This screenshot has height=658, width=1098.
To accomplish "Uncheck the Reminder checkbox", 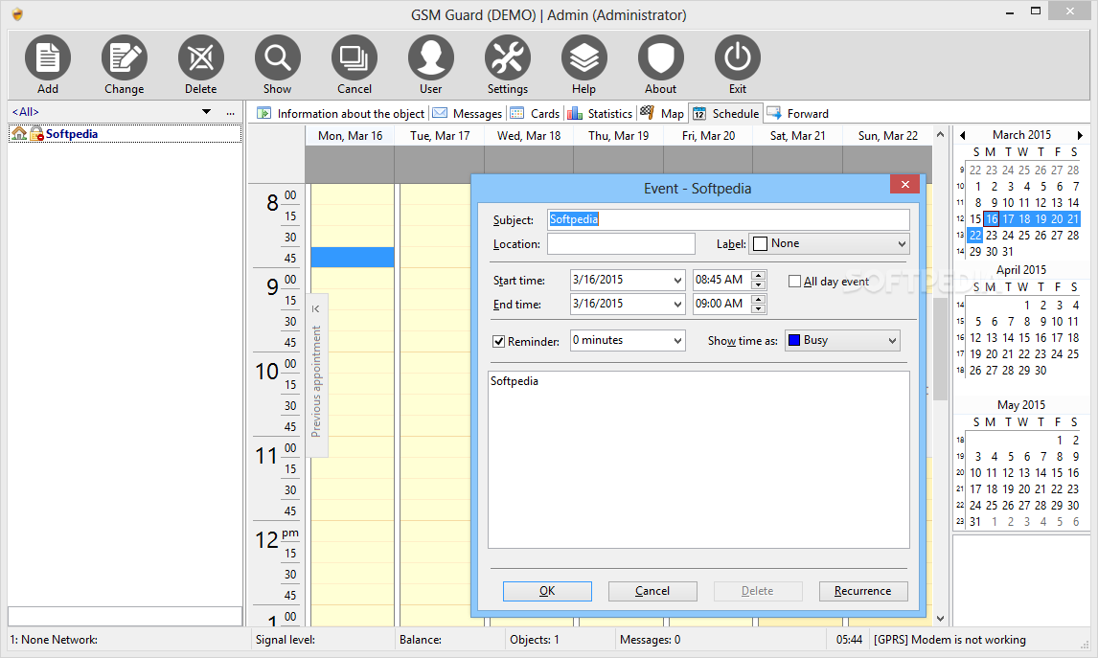I will (498, 342).
